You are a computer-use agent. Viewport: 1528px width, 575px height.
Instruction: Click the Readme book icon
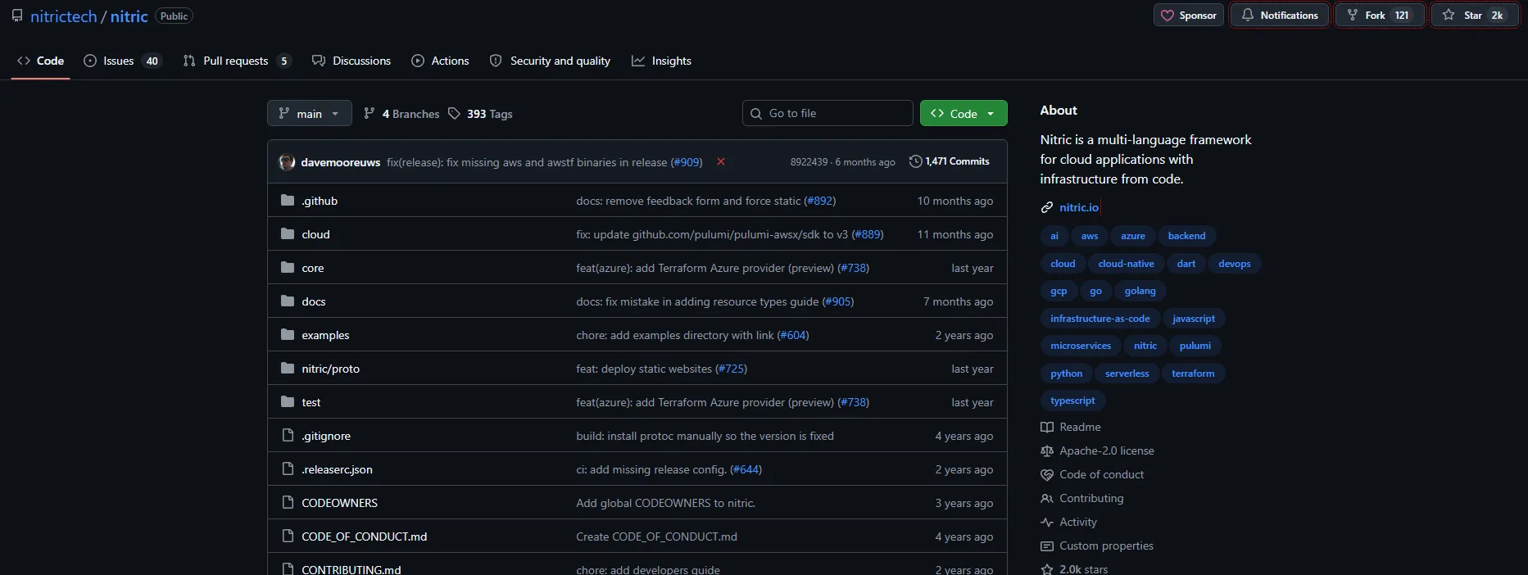[1046, 427]
